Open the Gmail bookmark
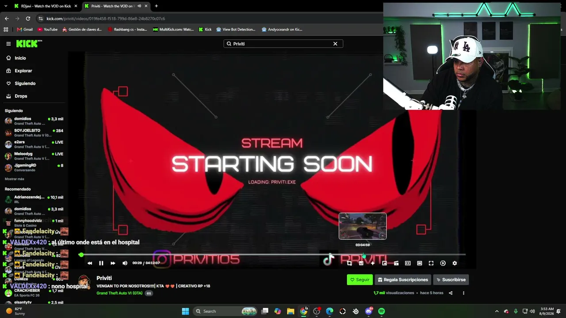Screen dimensions: 566x318 (25, 30)
